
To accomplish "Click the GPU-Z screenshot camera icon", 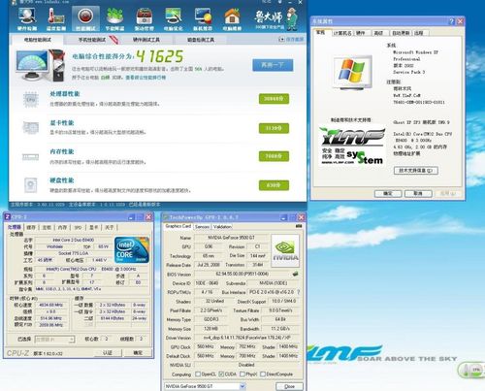I will (299, 226).
